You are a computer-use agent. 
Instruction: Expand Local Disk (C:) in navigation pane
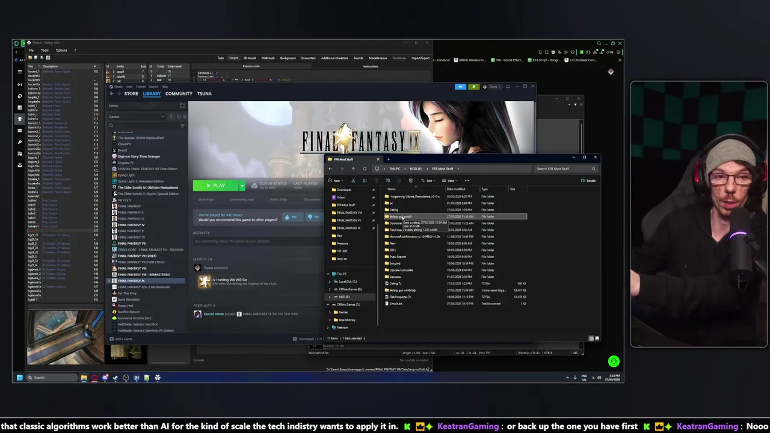point(330,281)
